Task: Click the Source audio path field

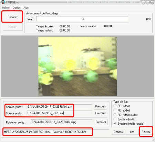Action: pos(60,113)
